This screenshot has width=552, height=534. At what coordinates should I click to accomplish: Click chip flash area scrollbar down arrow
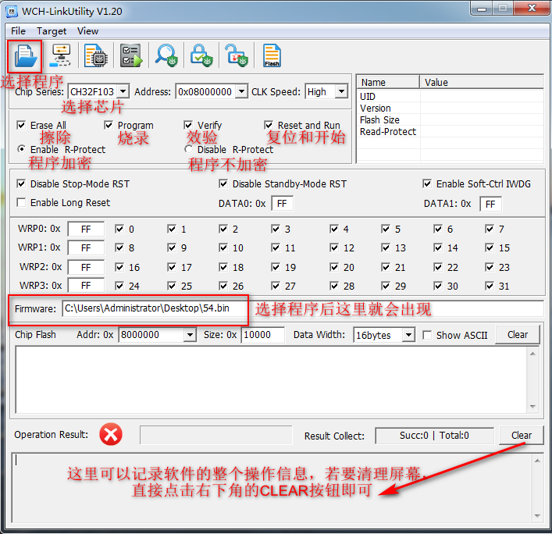[x=532, y=407]
